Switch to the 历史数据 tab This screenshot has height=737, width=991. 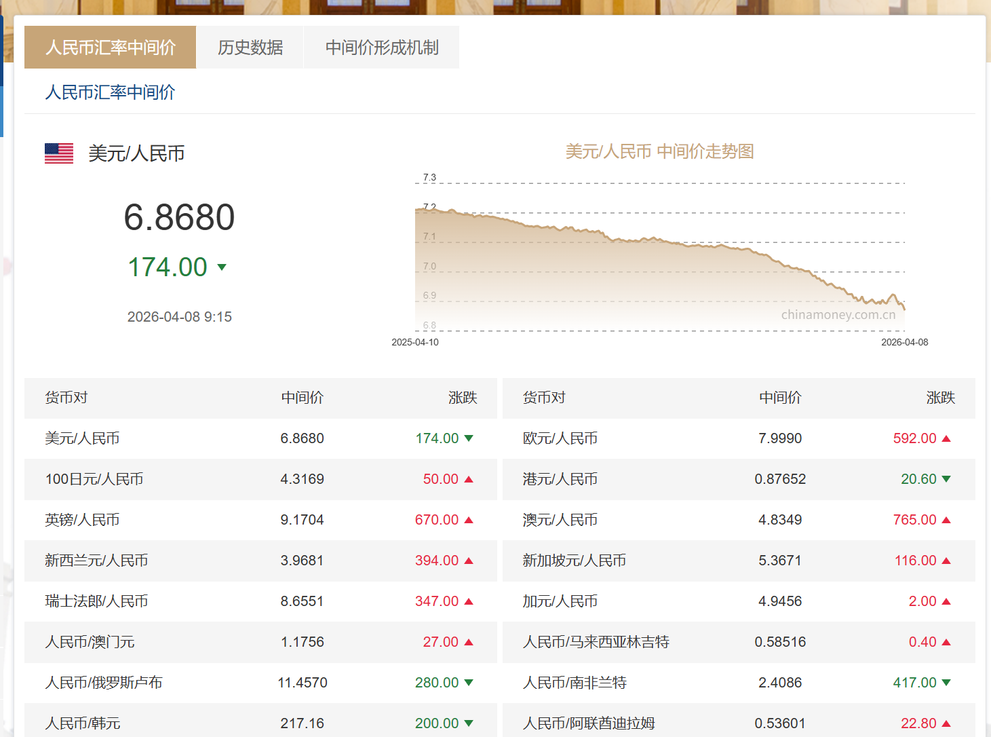pos(250,48)
